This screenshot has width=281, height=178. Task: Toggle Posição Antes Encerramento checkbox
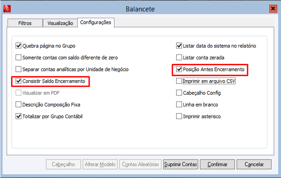pos(179,70)
